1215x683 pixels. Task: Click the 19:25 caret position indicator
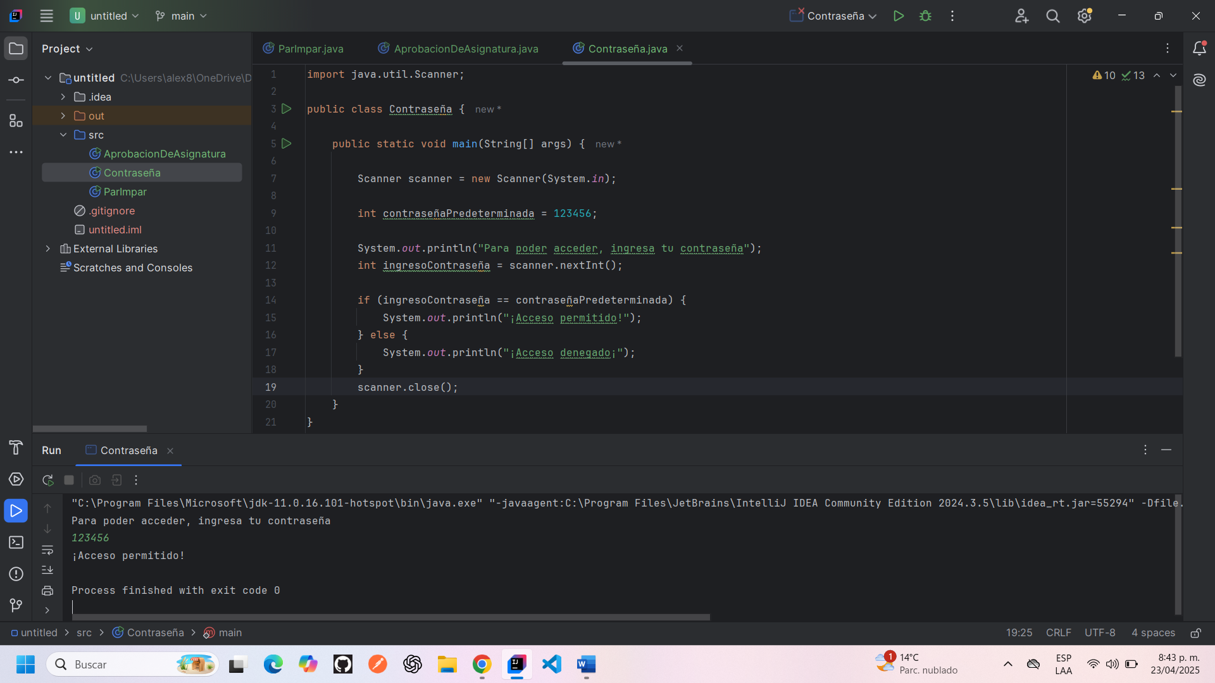tap(1019, 633)
